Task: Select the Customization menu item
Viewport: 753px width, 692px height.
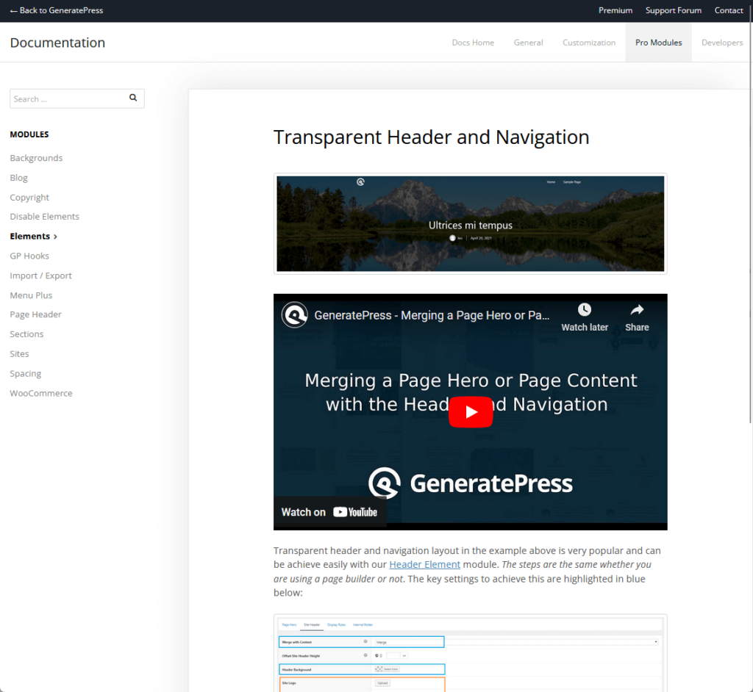Action: click(589, 43)
